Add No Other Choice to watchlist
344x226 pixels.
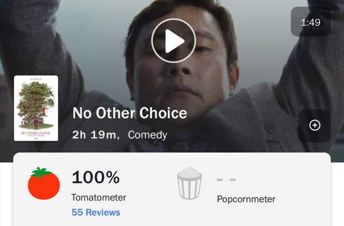[315, 126]
